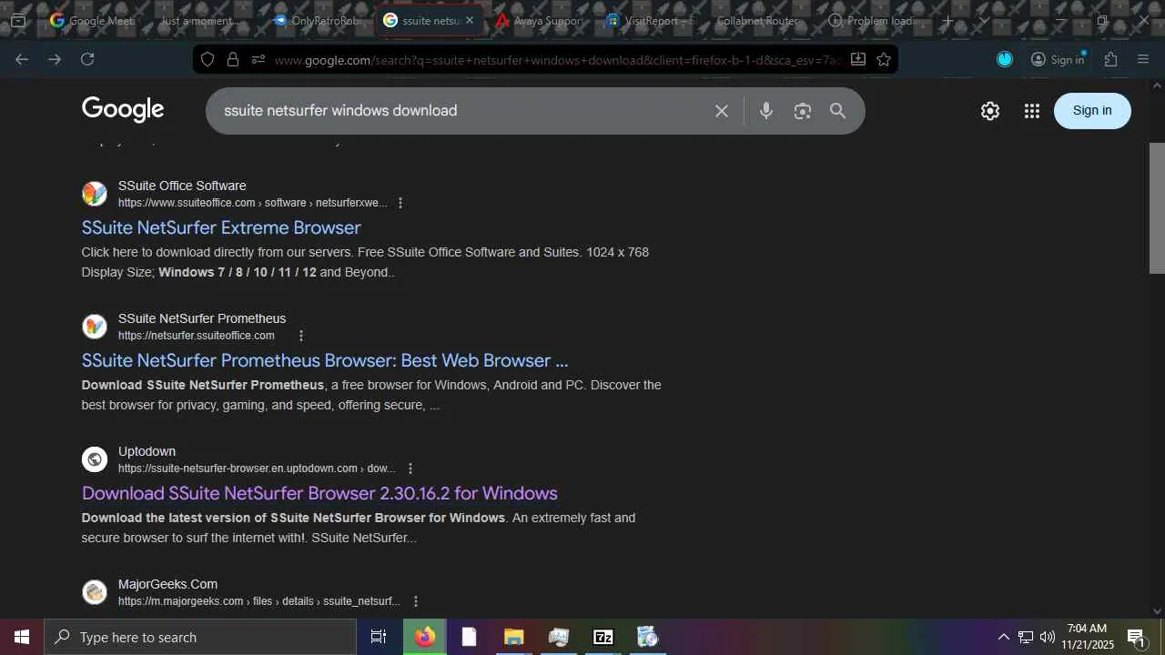Switch to the 'Problem loading' tab
1165x655 pixels.
pos(871,20)
